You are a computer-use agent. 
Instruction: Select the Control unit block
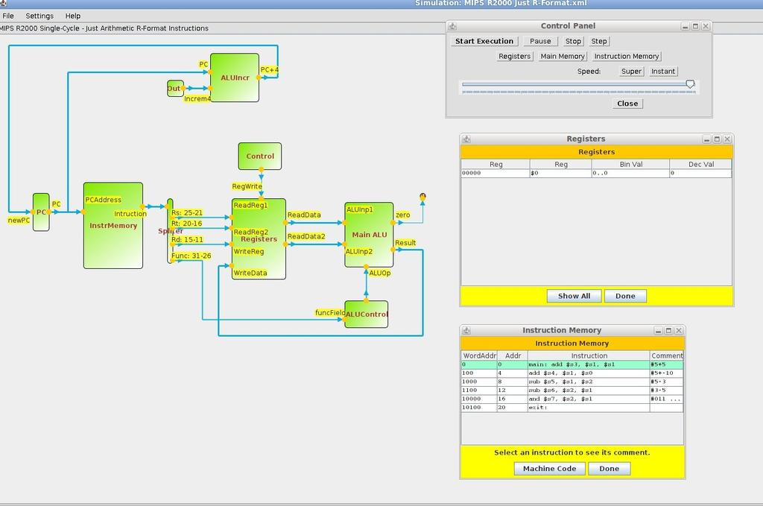260,156
